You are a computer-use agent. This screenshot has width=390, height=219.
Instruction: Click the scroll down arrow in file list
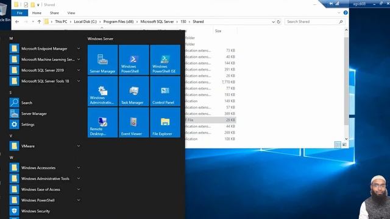click(346, 139)
